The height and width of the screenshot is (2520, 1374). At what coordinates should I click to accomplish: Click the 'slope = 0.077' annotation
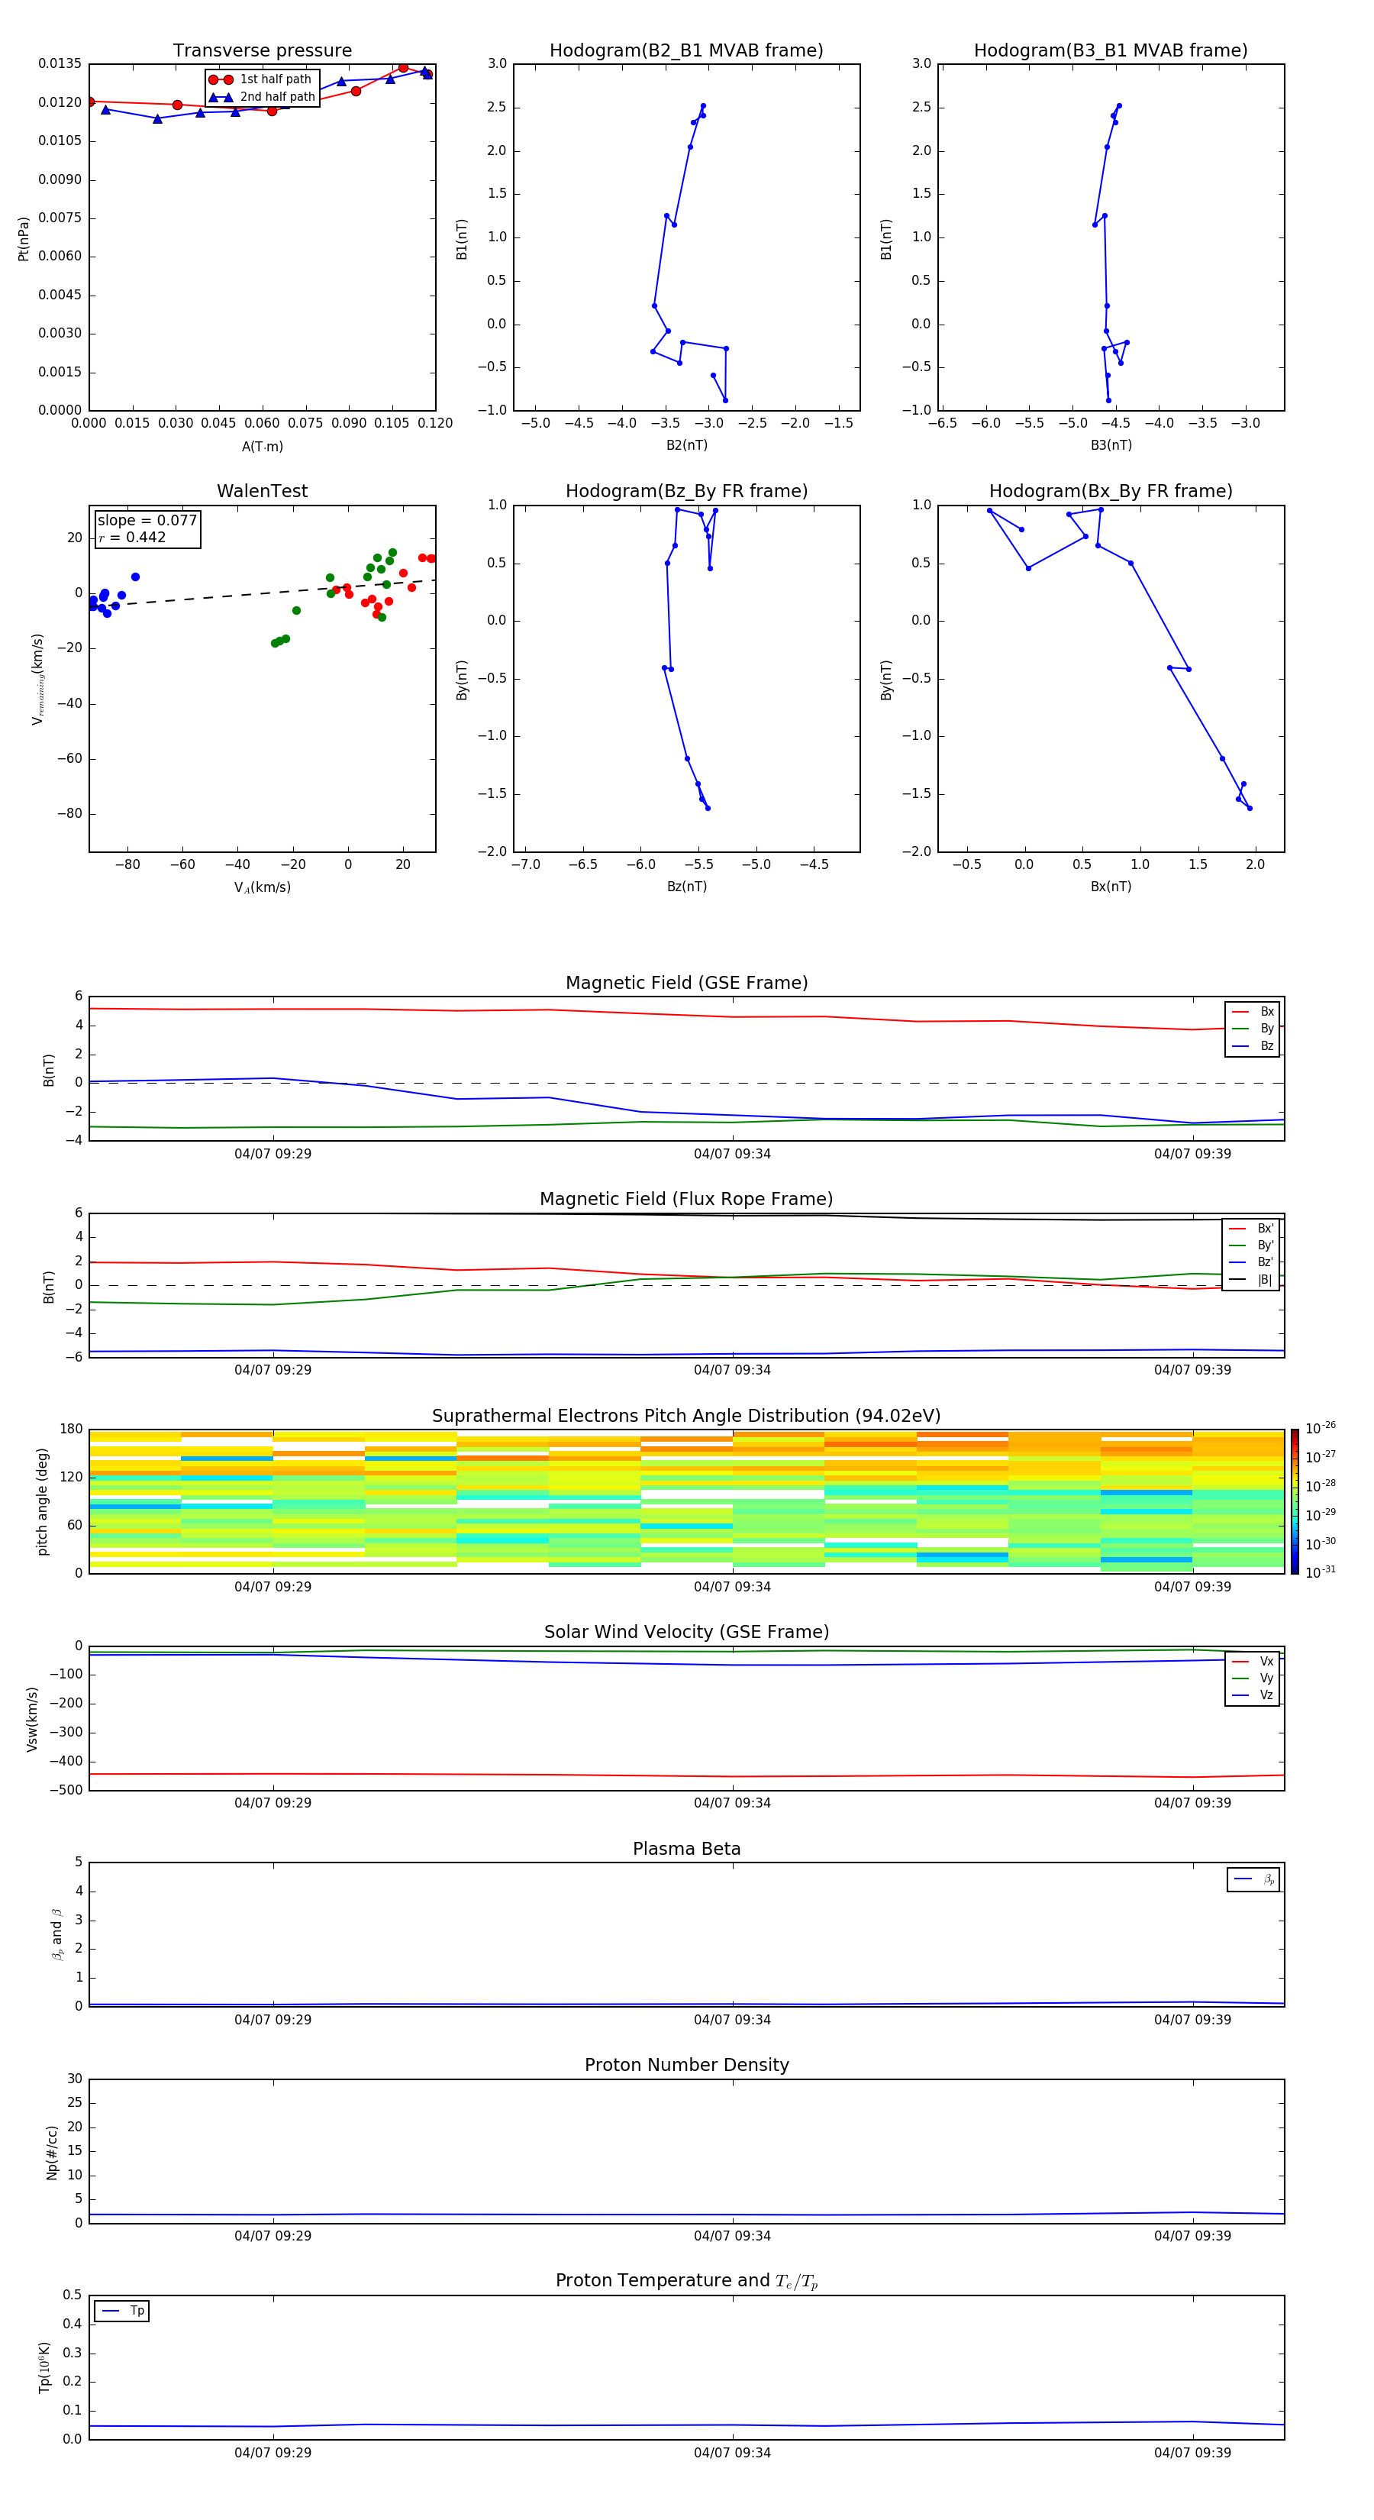pyautogui.click(x=147, y=521)
